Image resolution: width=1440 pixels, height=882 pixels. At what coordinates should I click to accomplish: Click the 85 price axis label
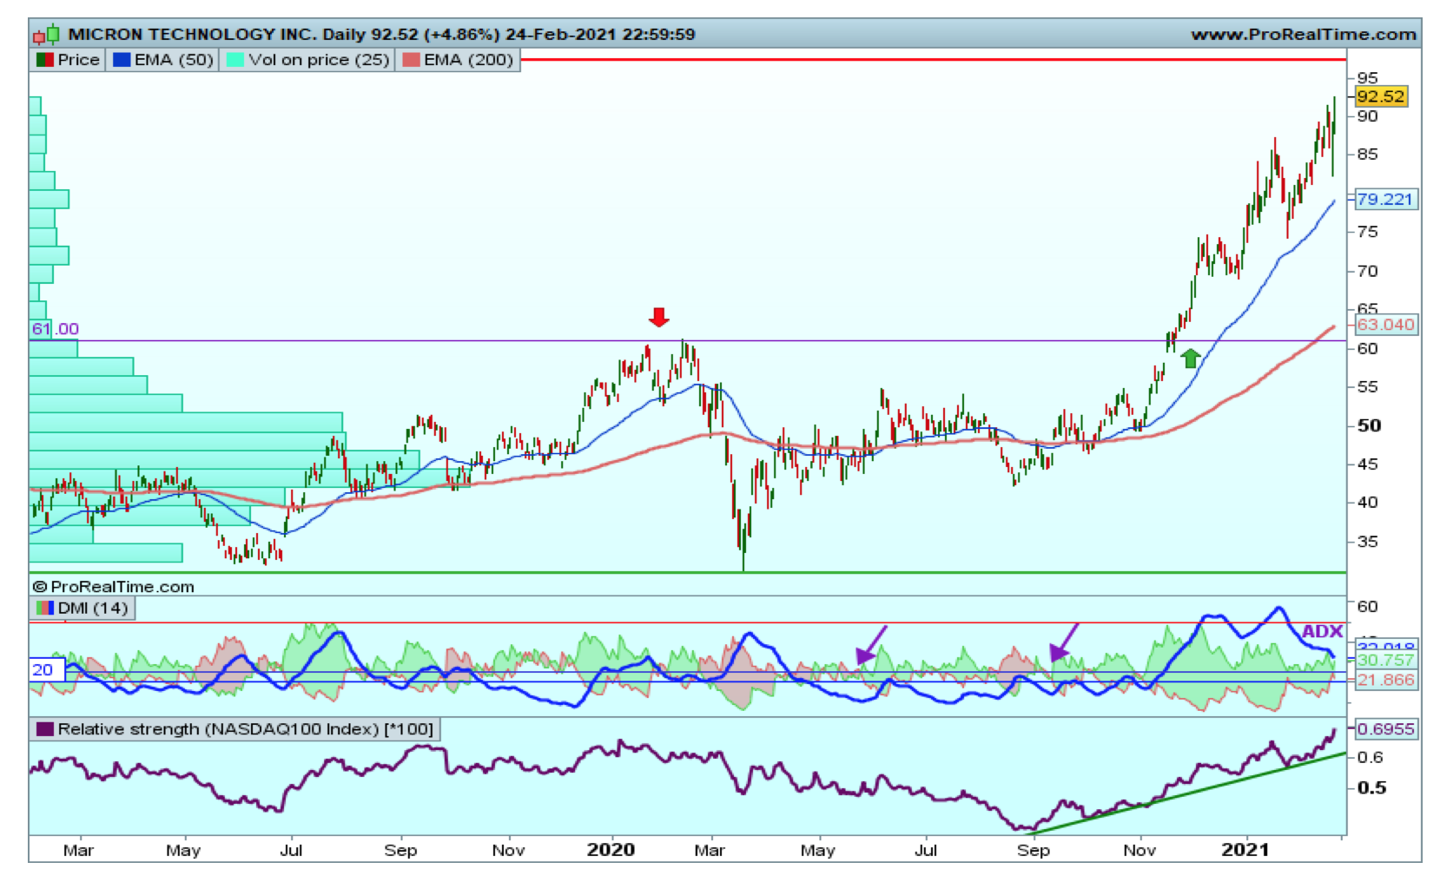click(x=1367, y=155)
